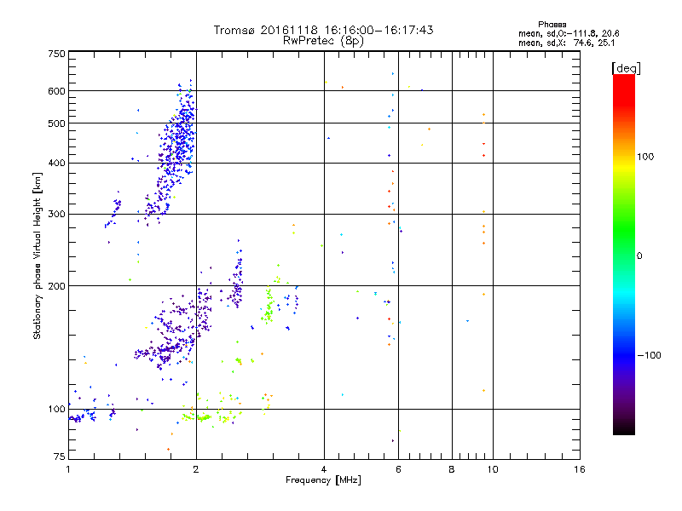
Task: Click the 'RwPretec (8p)' subtitle
Action: point(323,41)
